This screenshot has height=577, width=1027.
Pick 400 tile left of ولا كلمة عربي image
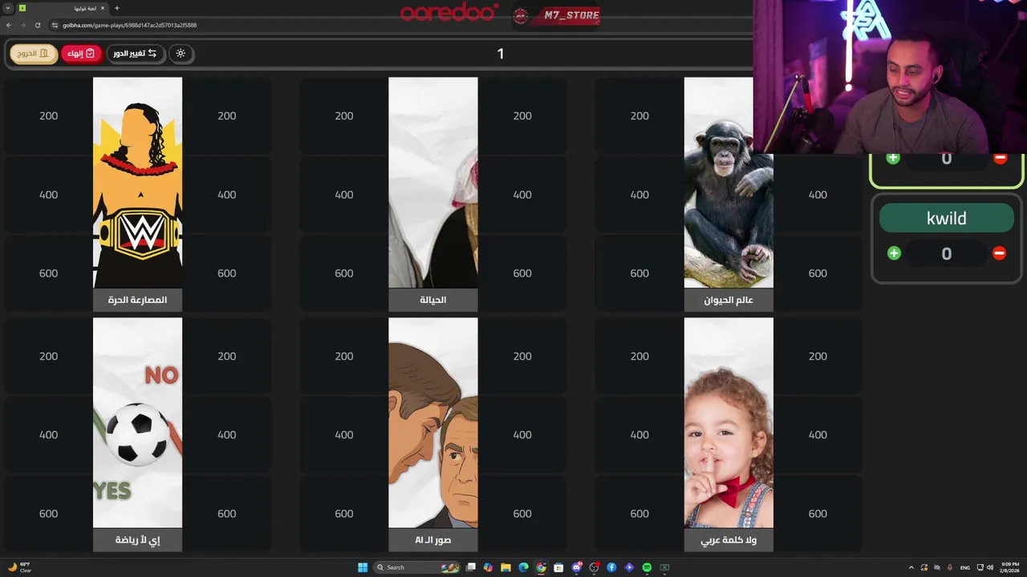pyautogui.click(x=639, y=434)
